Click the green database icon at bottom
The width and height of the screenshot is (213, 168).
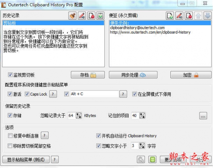click(152, 159)
